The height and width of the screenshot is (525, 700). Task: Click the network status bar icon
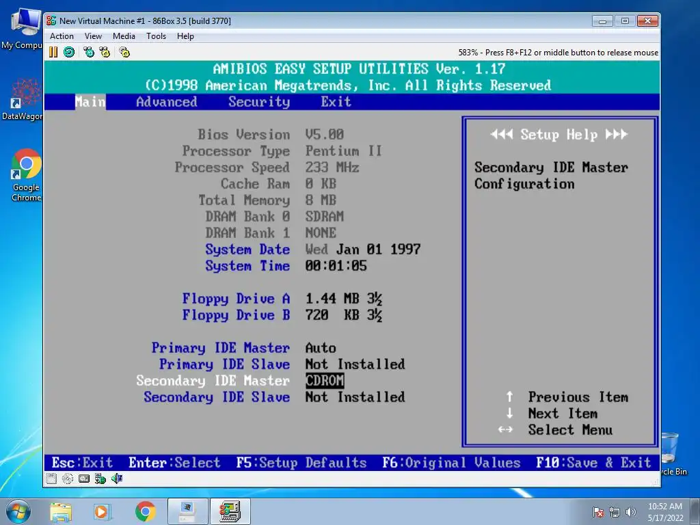click(x=100, y=479)
